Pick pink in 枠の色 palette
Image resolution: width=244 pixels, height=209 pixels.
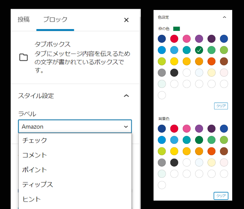[x=187, y=39]
